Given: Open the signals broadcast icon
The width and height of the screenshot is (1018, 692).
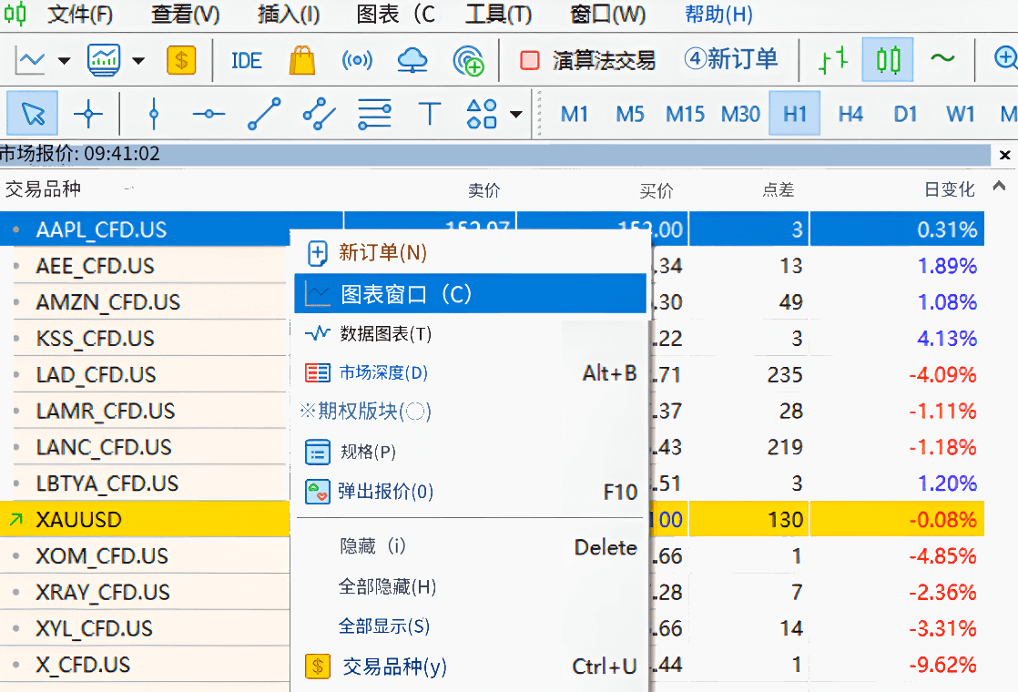Looking at the screenshot, I should [357, 61].
